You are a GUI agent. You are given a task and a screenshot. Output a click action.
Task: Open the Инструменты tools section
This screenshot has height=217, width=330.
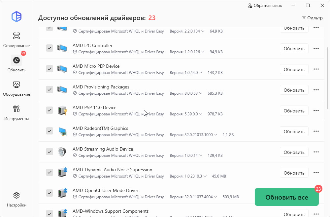click(x=16, y=112)
